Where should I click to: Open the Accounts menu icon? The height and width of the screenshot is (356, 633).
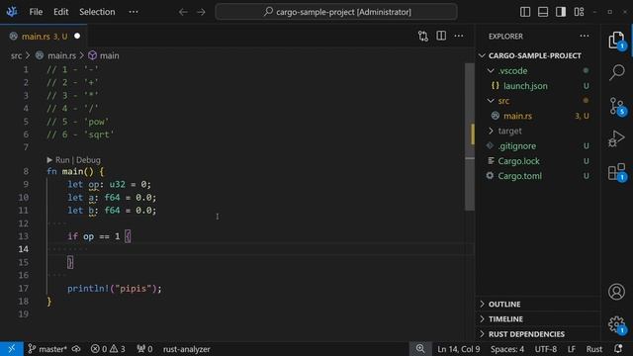pos(616,292)
